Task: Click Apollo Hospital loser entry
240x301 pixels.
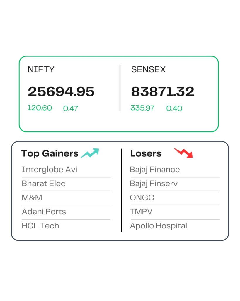Action: click(158, 226)
